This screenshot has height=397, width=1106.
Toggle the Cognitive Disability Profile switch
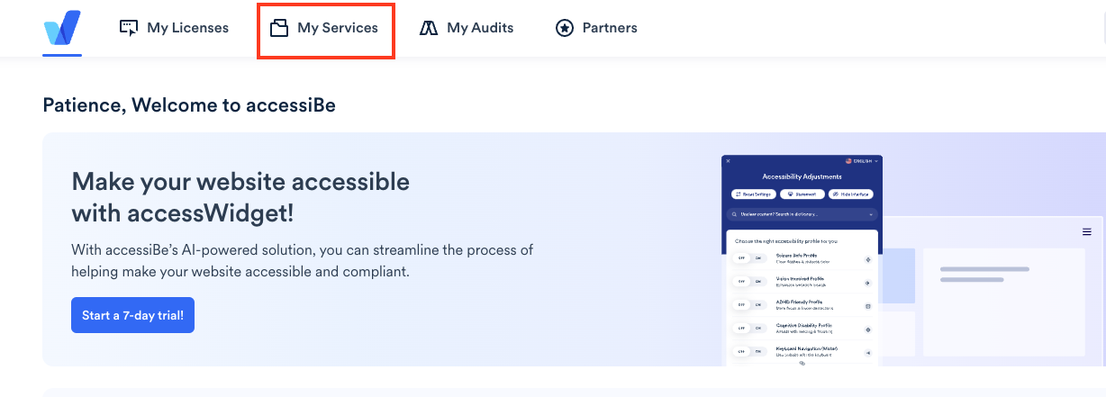coord(749,329)
